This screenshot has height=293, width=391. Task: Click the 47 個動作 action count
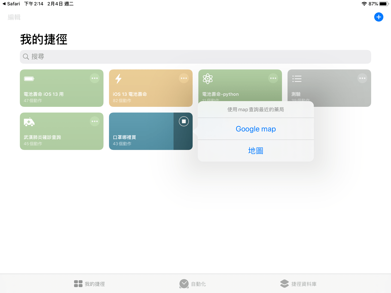[x=33, y=101]
